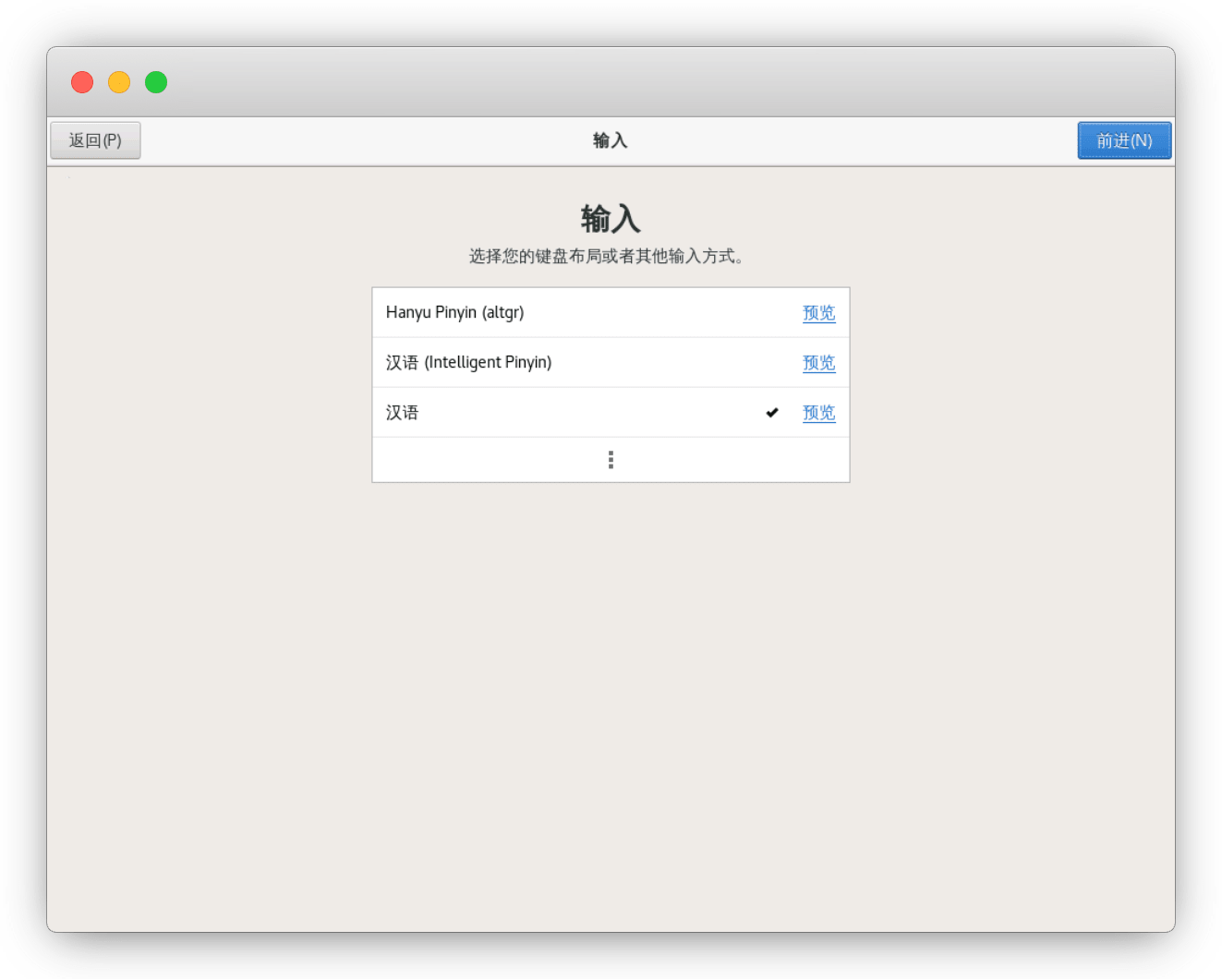Click the 输入 title in header bar
This screenshot has width=1222, height=979.
pyautogui.click(x=610, y=140)
